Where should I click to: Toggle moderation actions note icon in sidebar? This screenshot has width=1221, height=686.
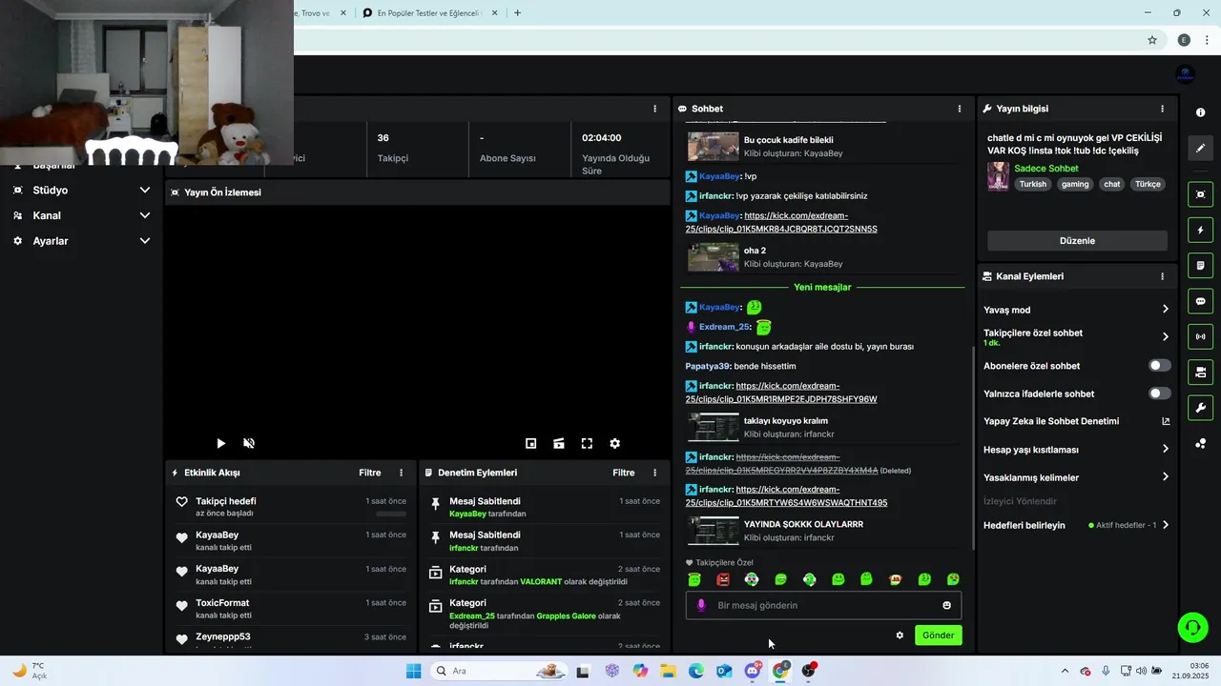coord(1200,265)
